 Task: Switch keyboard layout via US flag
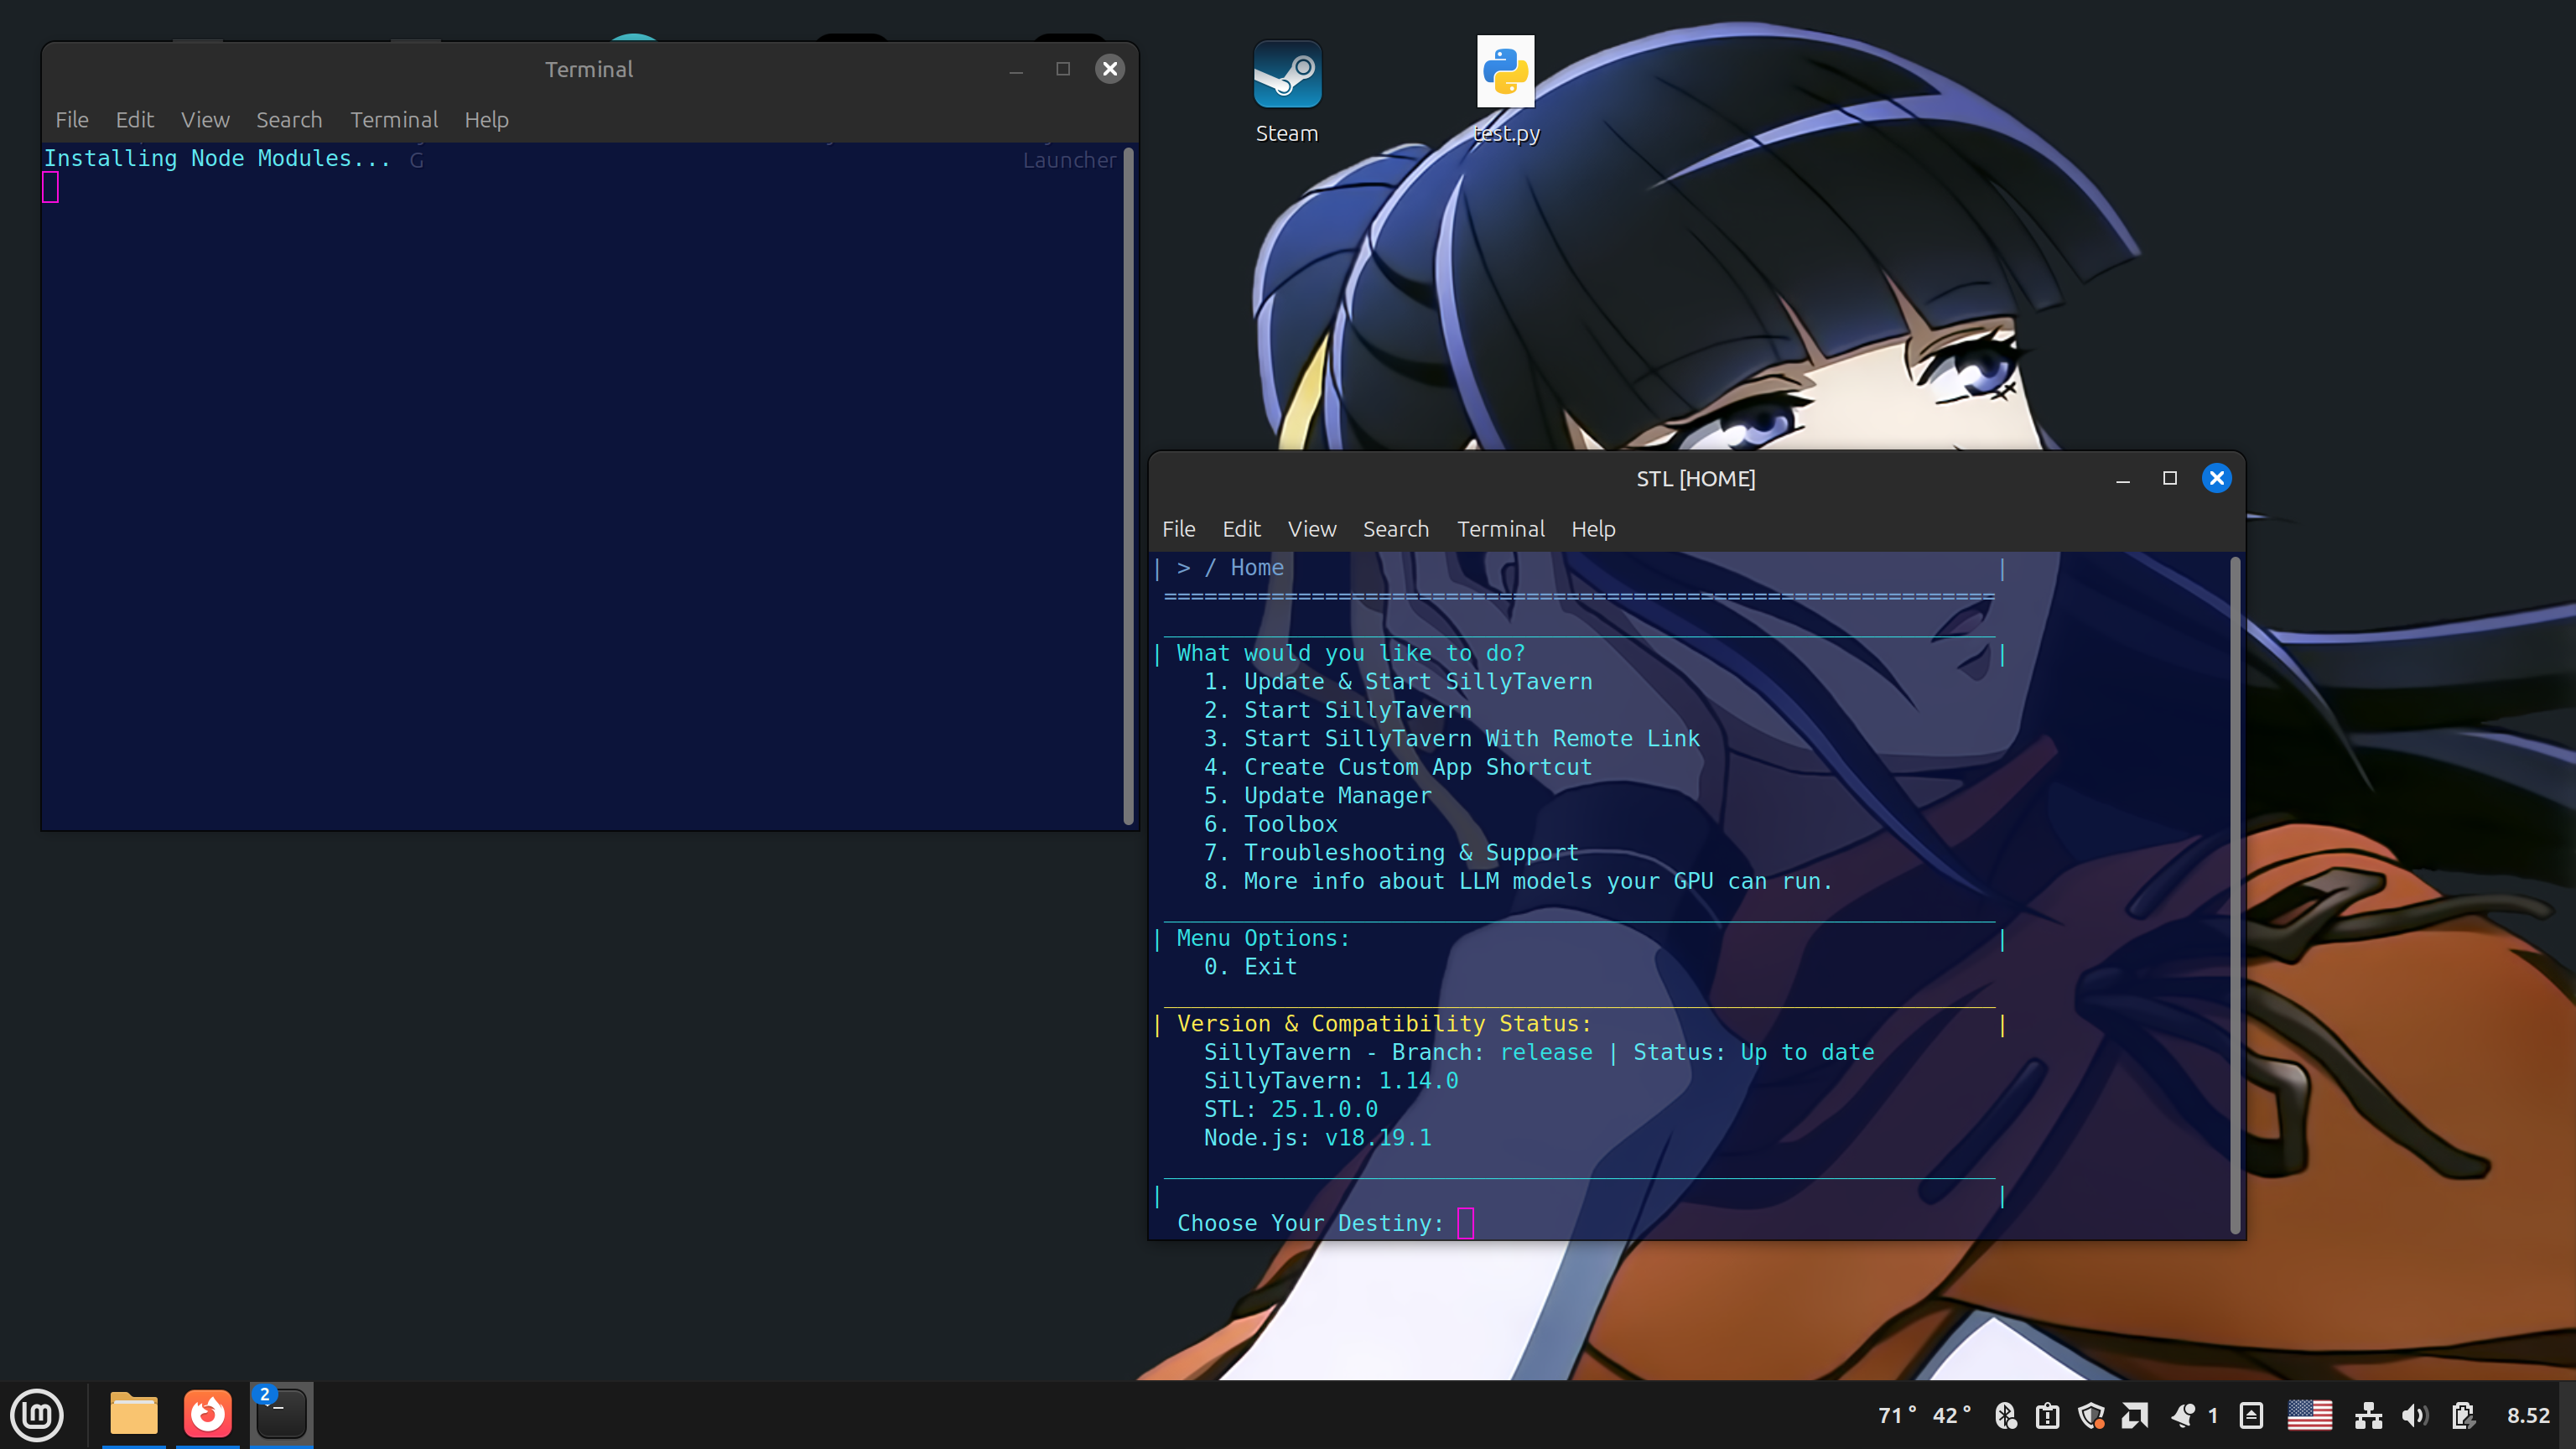pyautogui.click(x=2309, y=1415)
